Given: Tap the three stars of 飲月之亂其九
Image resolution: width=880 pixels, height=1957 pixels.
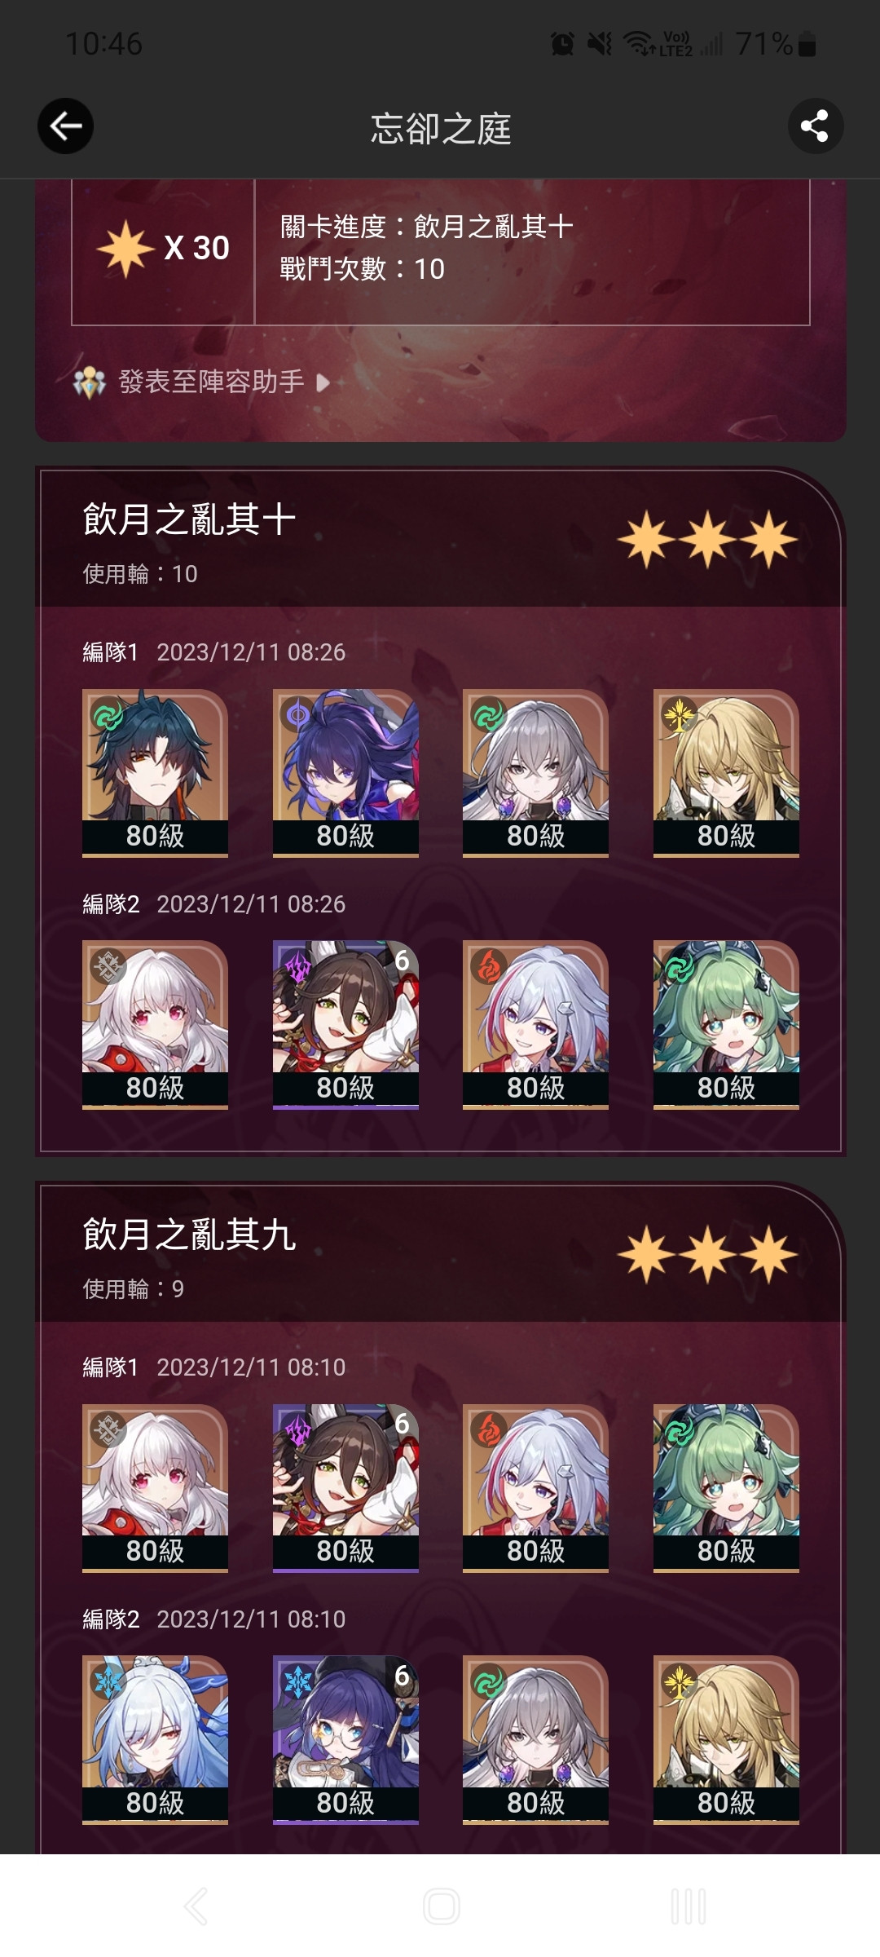Looking at the screenshot, I should [x=707, y=1255].
